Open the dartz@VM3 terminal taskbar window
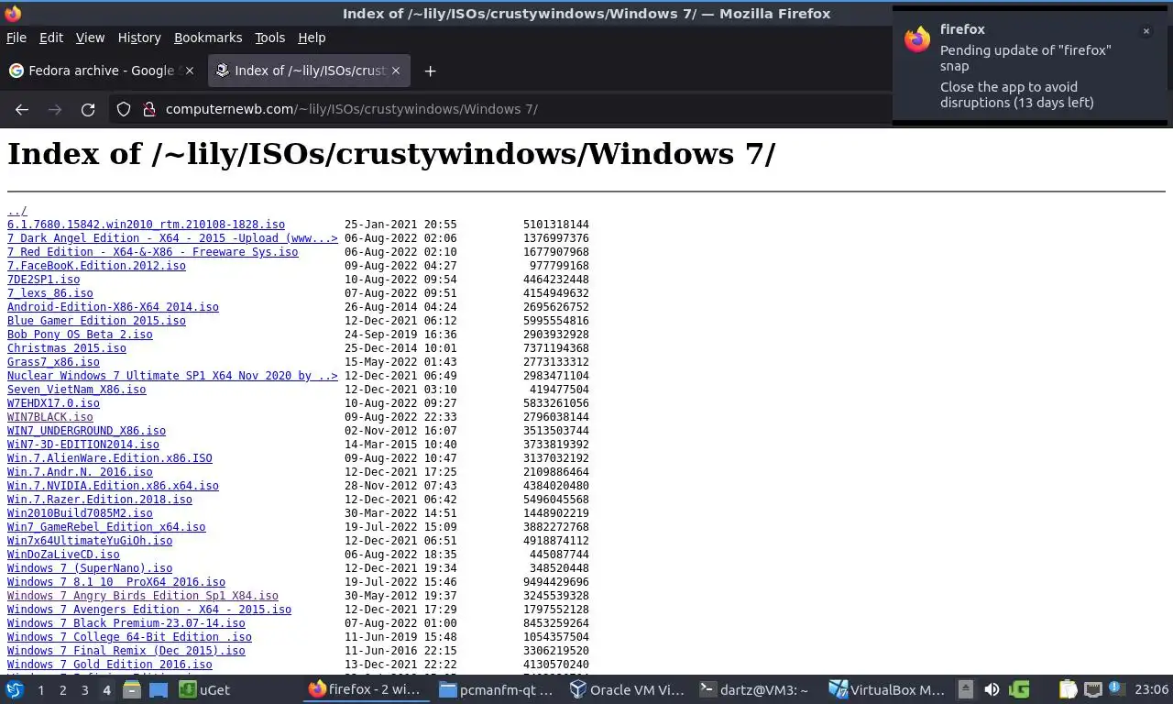This screenshot has width=1173, height=704. pyautogui.click(x=755, y=689)
